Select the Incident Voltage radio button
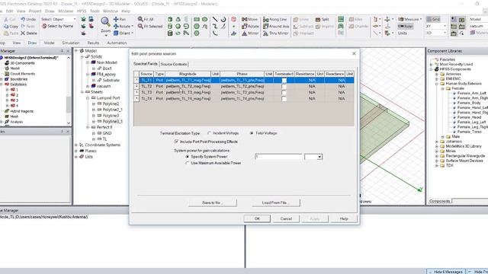 point(209,133)
